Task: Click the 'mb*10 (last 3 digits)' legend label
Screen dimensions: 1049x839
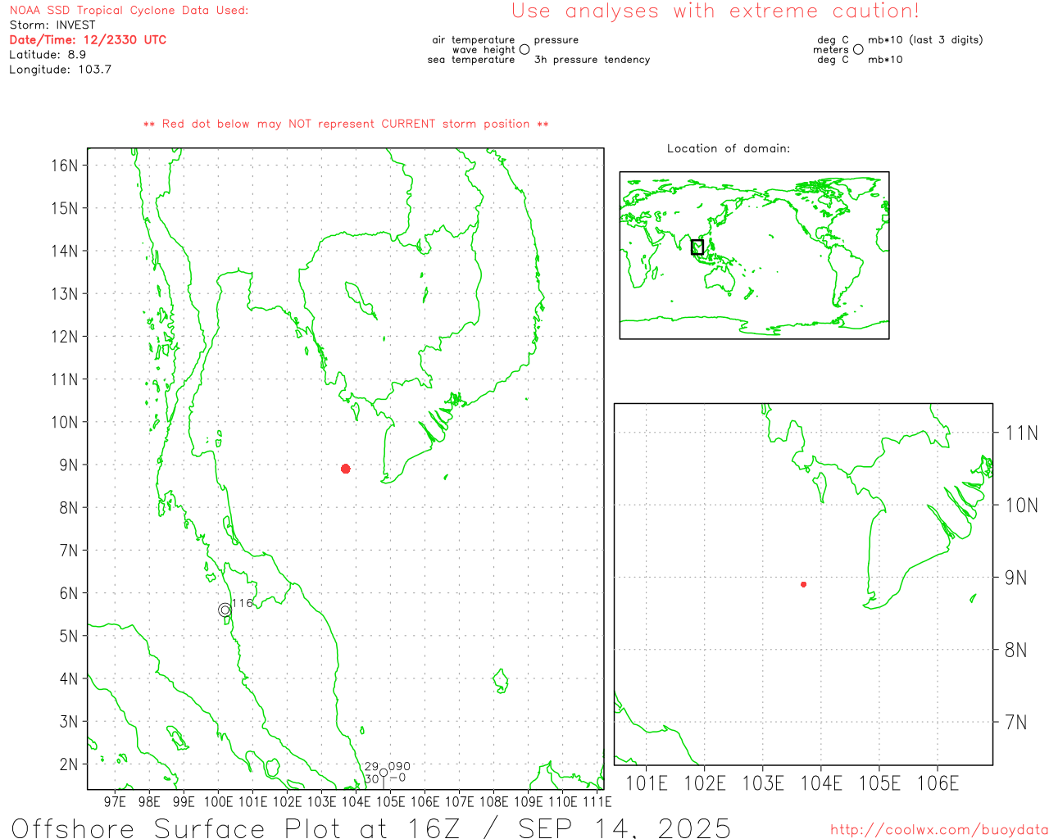Action: (925, 39)
